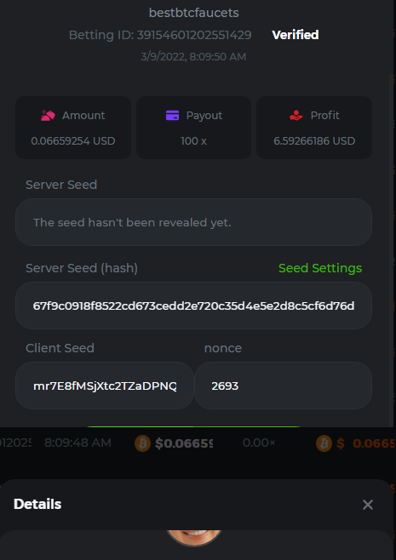The image size is (396, 560).
Task: Click the unrevealed Server Seed field
Action: [193, 222]
